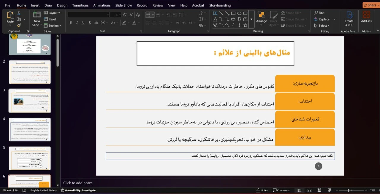This screenshot has width=380, height=194.
Task: Toggle the Comments pane
Action: coord(281,190)
